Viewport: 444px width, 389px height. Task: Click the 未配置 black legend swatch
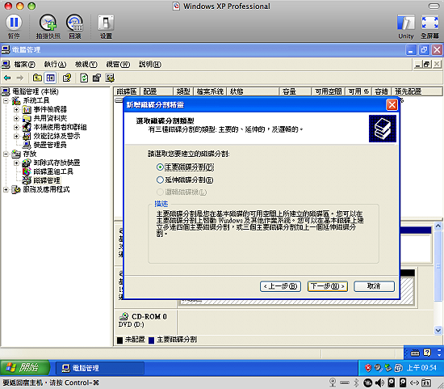pyautogui.click(x=119, y=340)
